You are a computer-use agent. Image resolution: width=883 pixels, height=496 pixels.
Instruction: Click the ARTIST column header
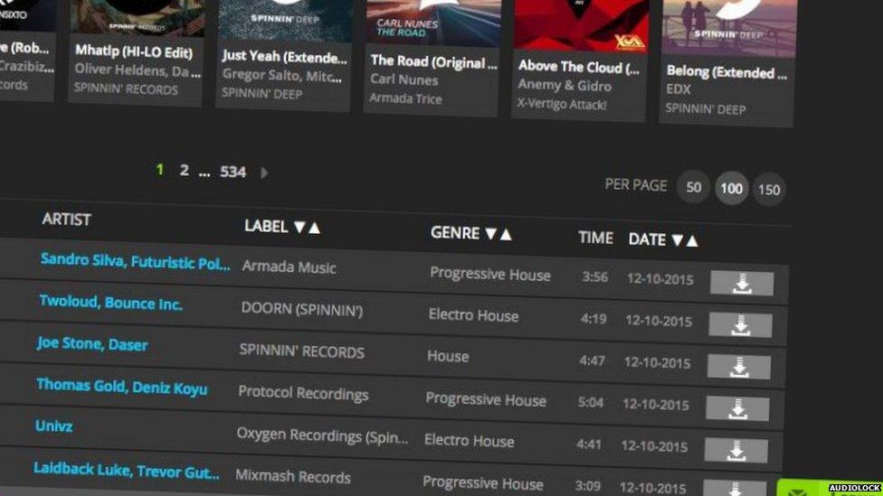tap(66, 219)
